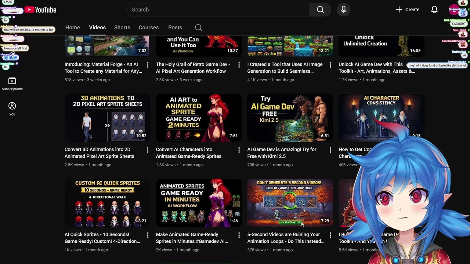Open menu for AI Quick Sprites video
This screenshot has width=470, height=264.
[148, 235]
